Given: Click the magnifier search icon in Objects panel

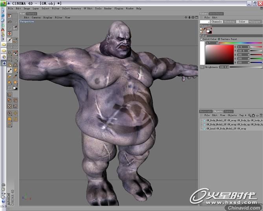Looking at the screenshot, I should pyautogui.click(x=249, y=115).
